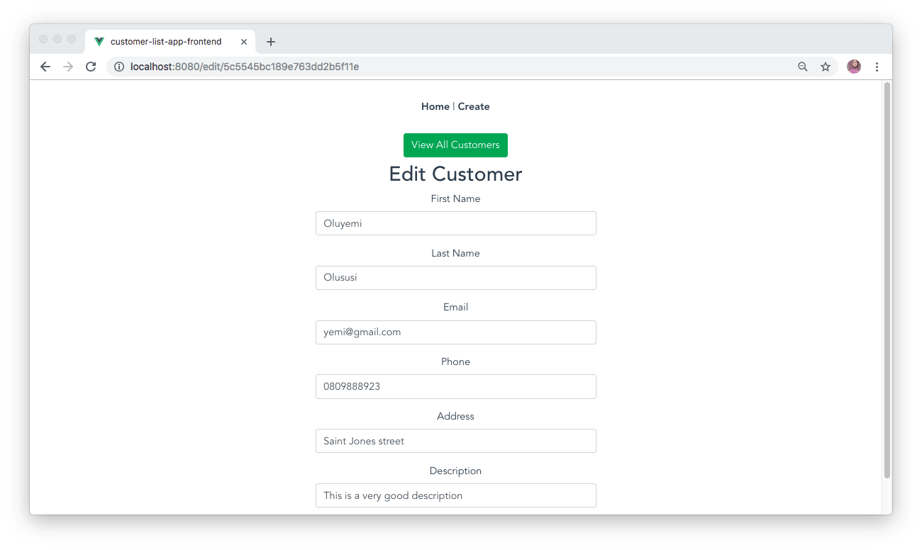Click the Vue favicon on the browser tab

pos(99,41)
